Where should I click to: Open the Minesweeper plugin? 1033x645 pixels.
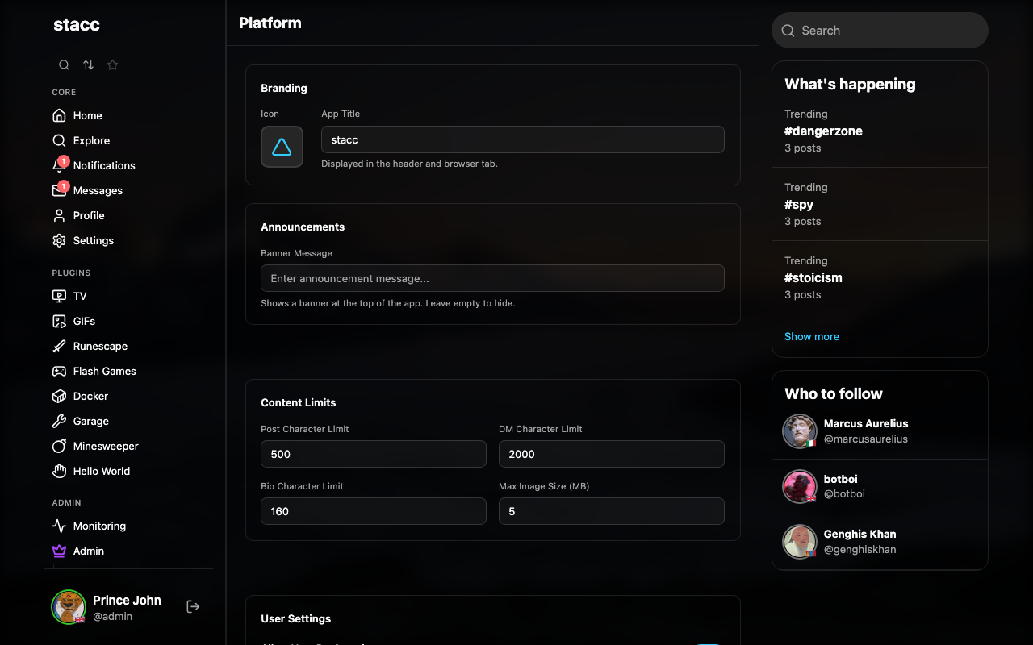tap(106, 446)
